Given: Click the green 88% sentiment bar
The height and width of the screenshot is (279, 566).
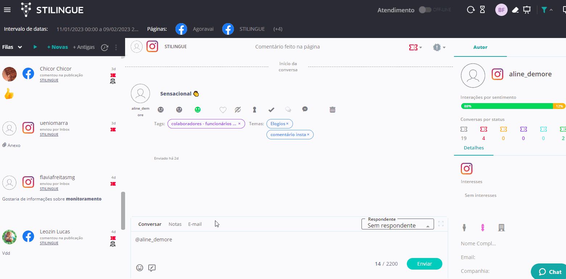Looking at the screenshot, I should pos(507,106).
